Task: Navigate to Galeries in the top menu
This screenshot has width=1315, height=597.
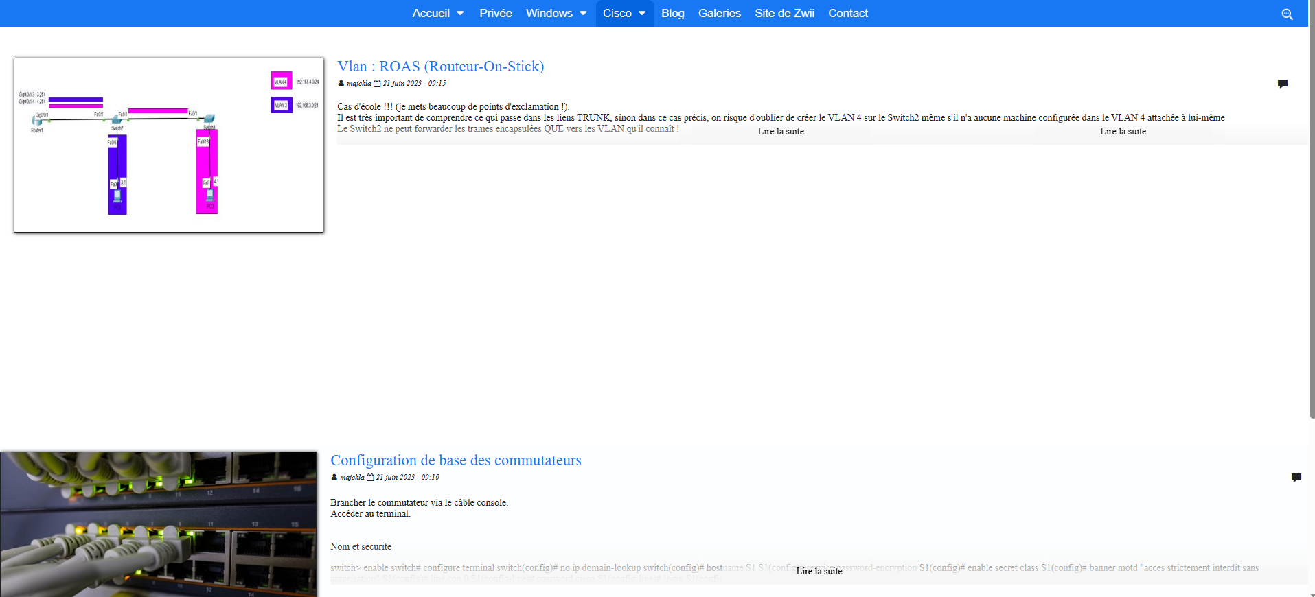Action: [719, 14]
